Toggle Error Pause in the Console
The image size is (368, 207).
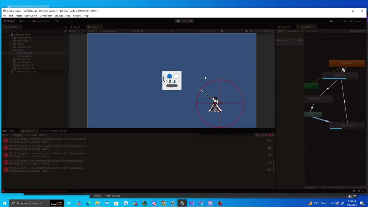[31, 135]
